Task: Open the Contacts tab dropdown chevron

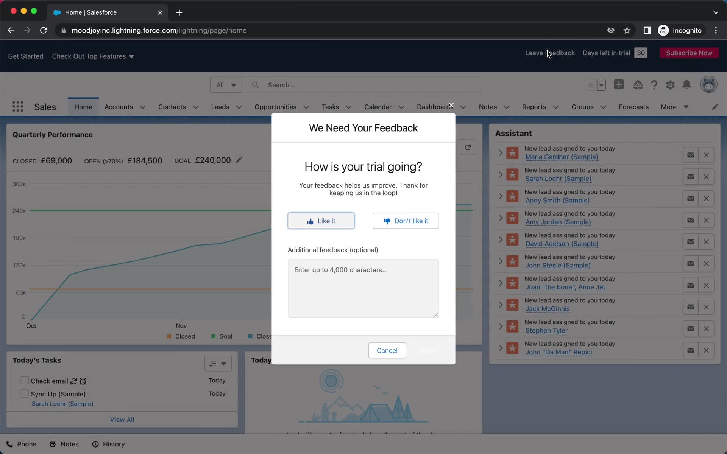Action: [195, 107]
